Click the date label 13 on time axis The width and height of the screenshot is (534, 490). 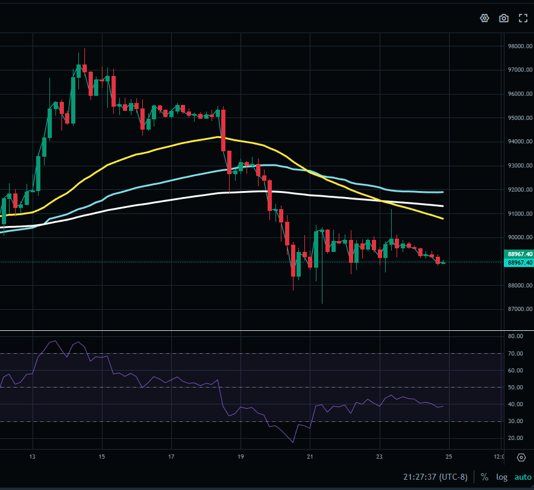33,457
